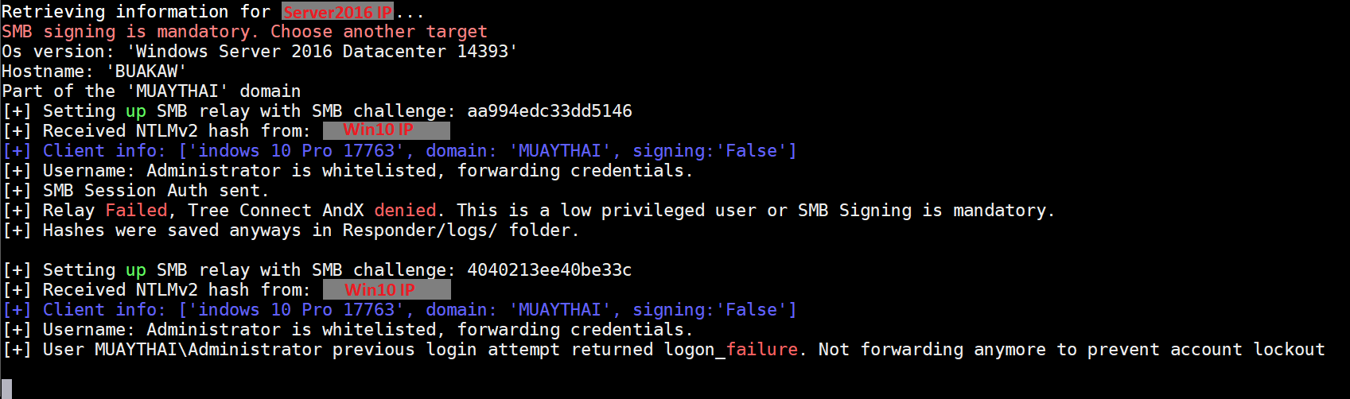Click the red word denied
This screenshot has height=399, width=1350.
tap(405, 211)
